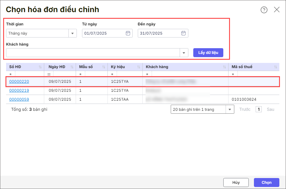The image size is (286, 189).
Task: Click the Lấy dữ liệu button
Action: [208, 53]
